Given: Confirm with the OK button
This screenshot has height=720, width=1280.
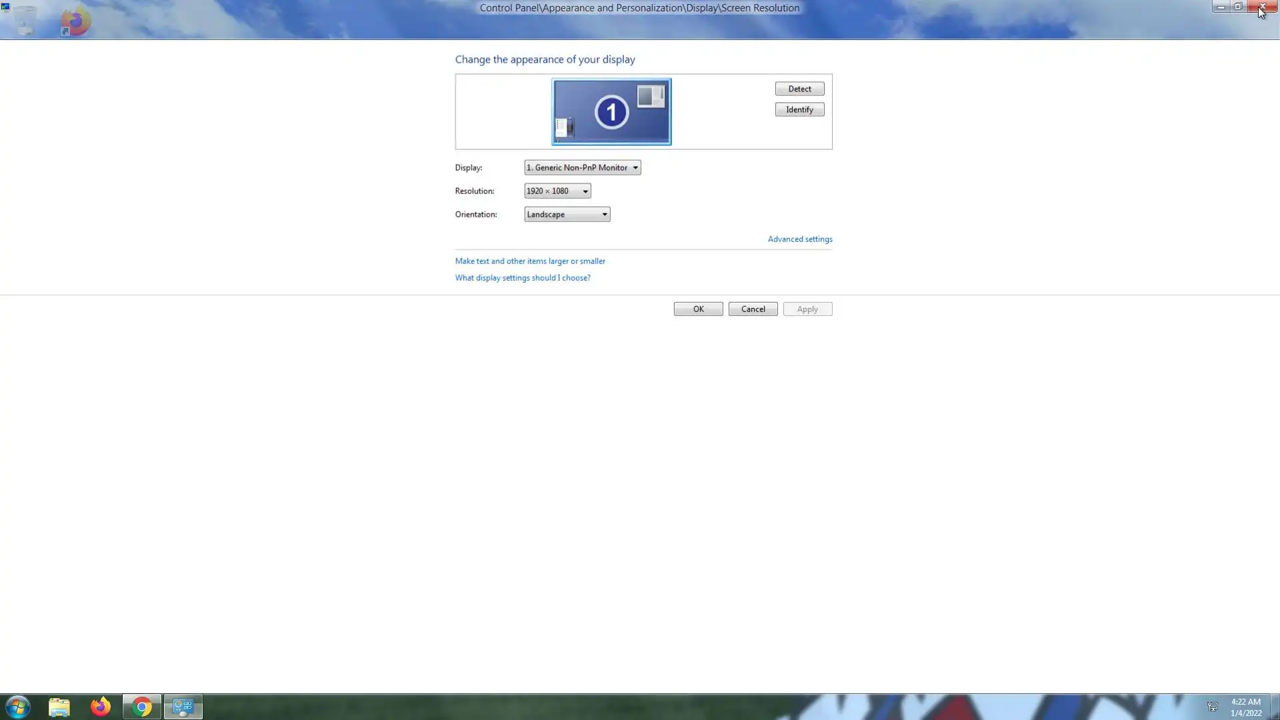Looking at the screenshot, I should [x=698, y=309].
